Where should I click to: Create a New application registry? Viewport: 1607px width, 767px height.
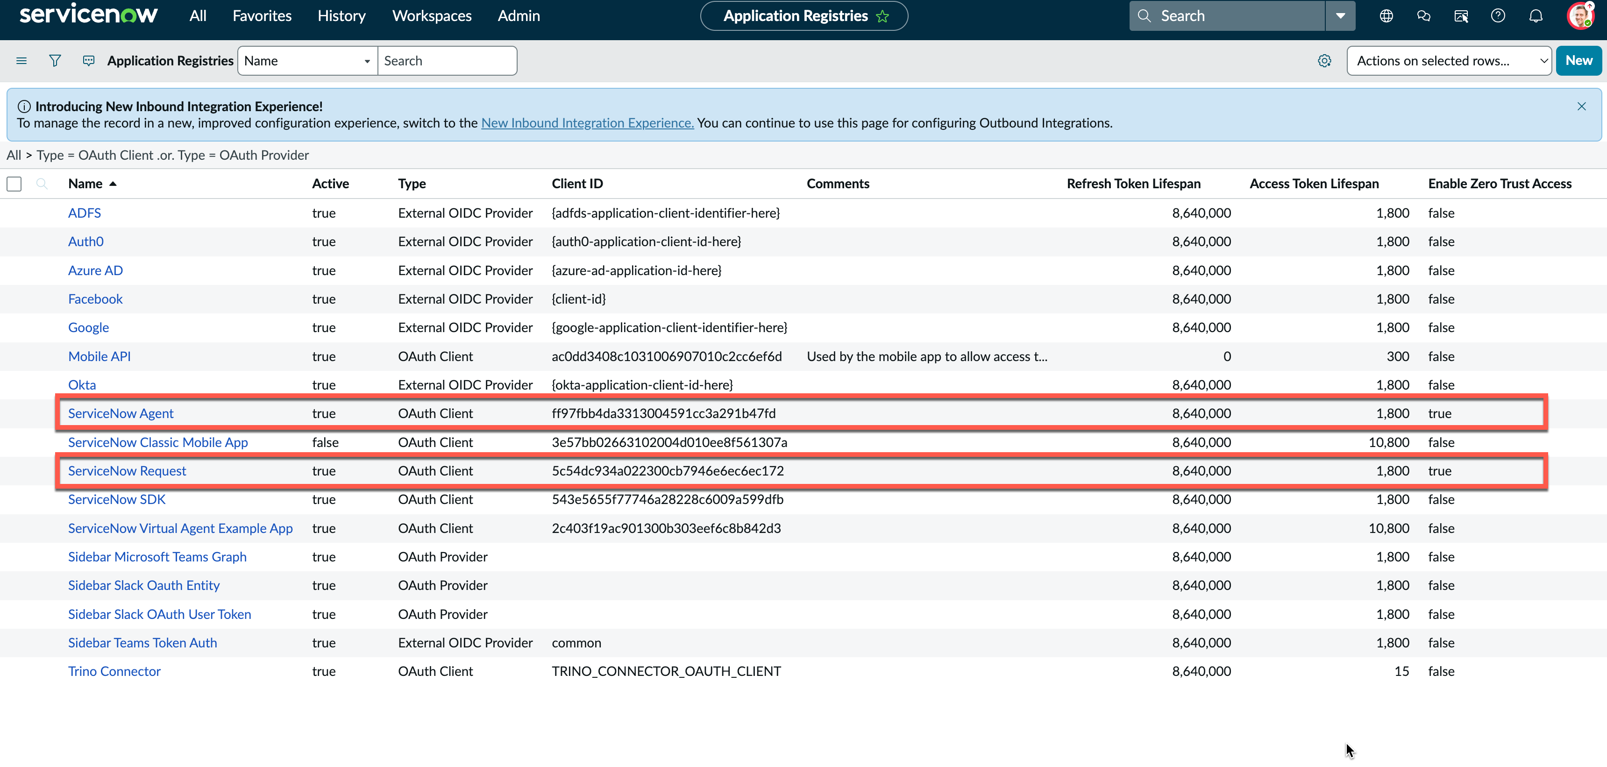coord(1579,60)
